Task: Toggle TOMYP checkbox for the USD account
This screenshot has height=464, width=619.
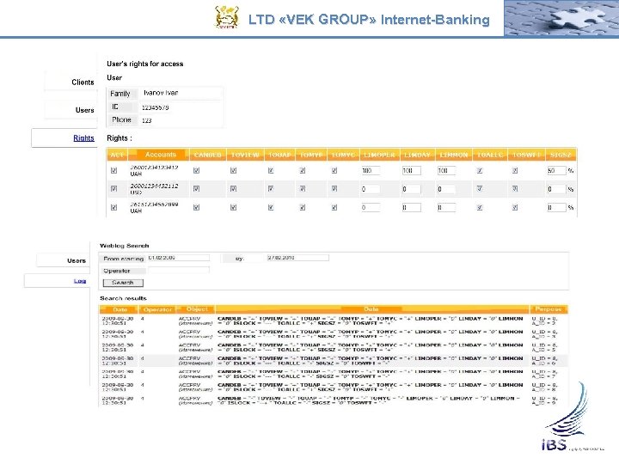Action: (303, 188)
